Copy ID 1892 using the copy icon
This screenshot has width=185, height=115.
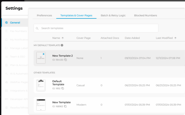click(x=63, y=88)
